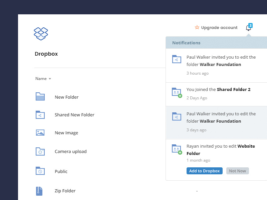This screenshot has height=200, width=267.
Task: Select the New Image thumbnail icon
Action: 40,132
